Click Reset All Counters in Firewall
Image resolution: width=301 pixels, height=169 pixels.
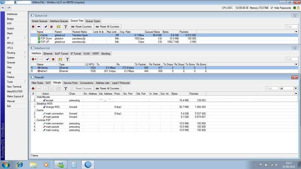tap(108, 88)
